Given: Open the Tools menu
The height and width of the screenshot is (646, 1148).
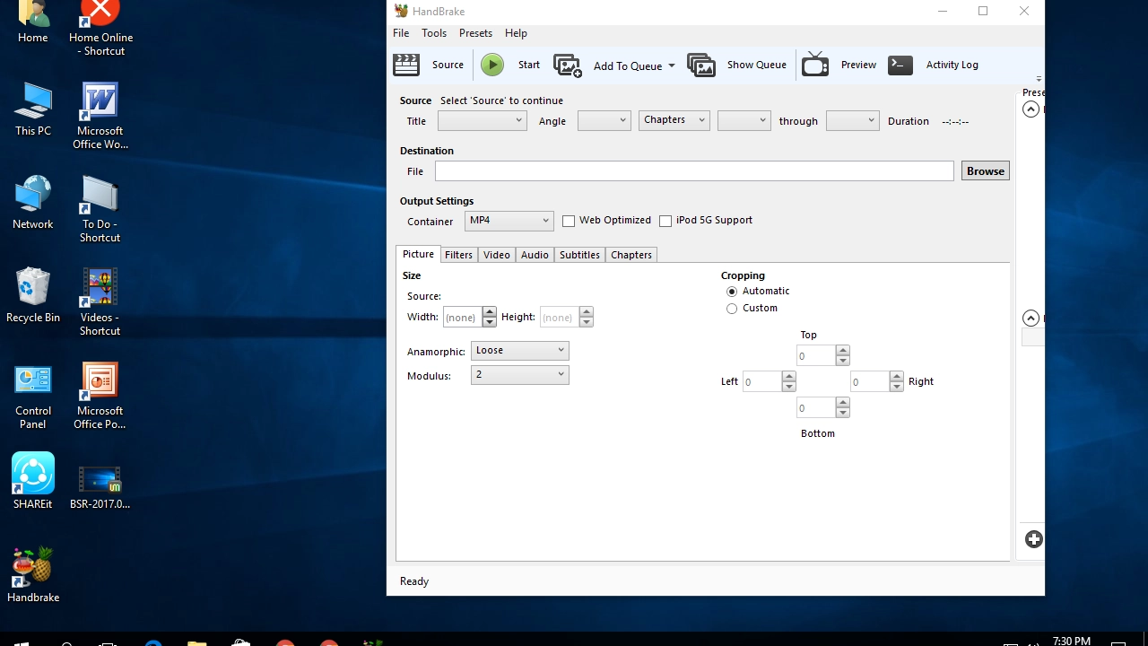Looking at the screenshot, I should [x=434, y=33].
